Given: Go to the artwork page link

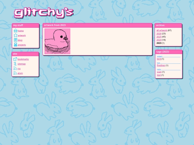Looking at the screenshot, I should pyautogui.click(x=22, y=35).
